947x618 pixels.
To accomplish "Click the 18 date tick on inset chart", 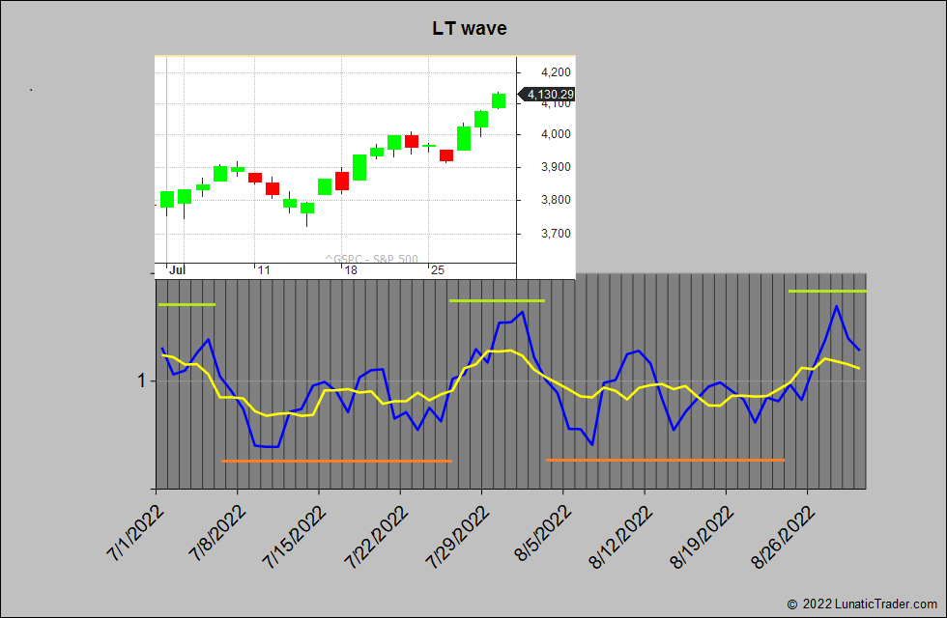I will 351,270.
